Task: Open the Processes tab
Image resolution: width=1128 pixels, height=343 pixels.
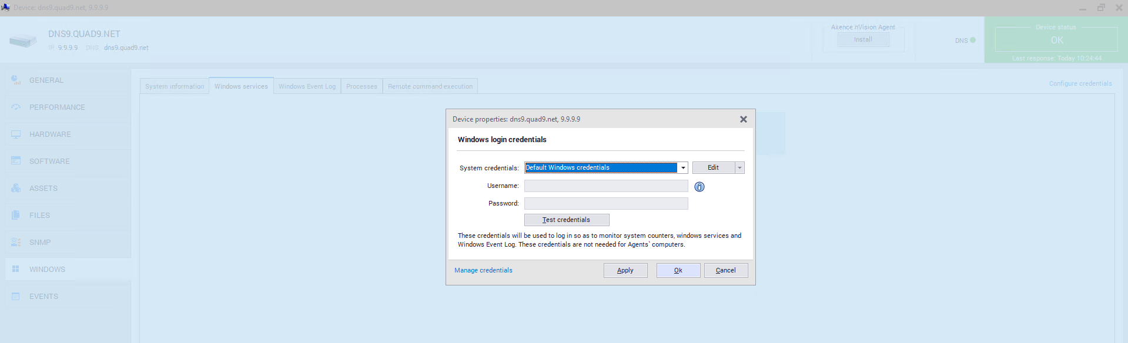Action: 362,86
